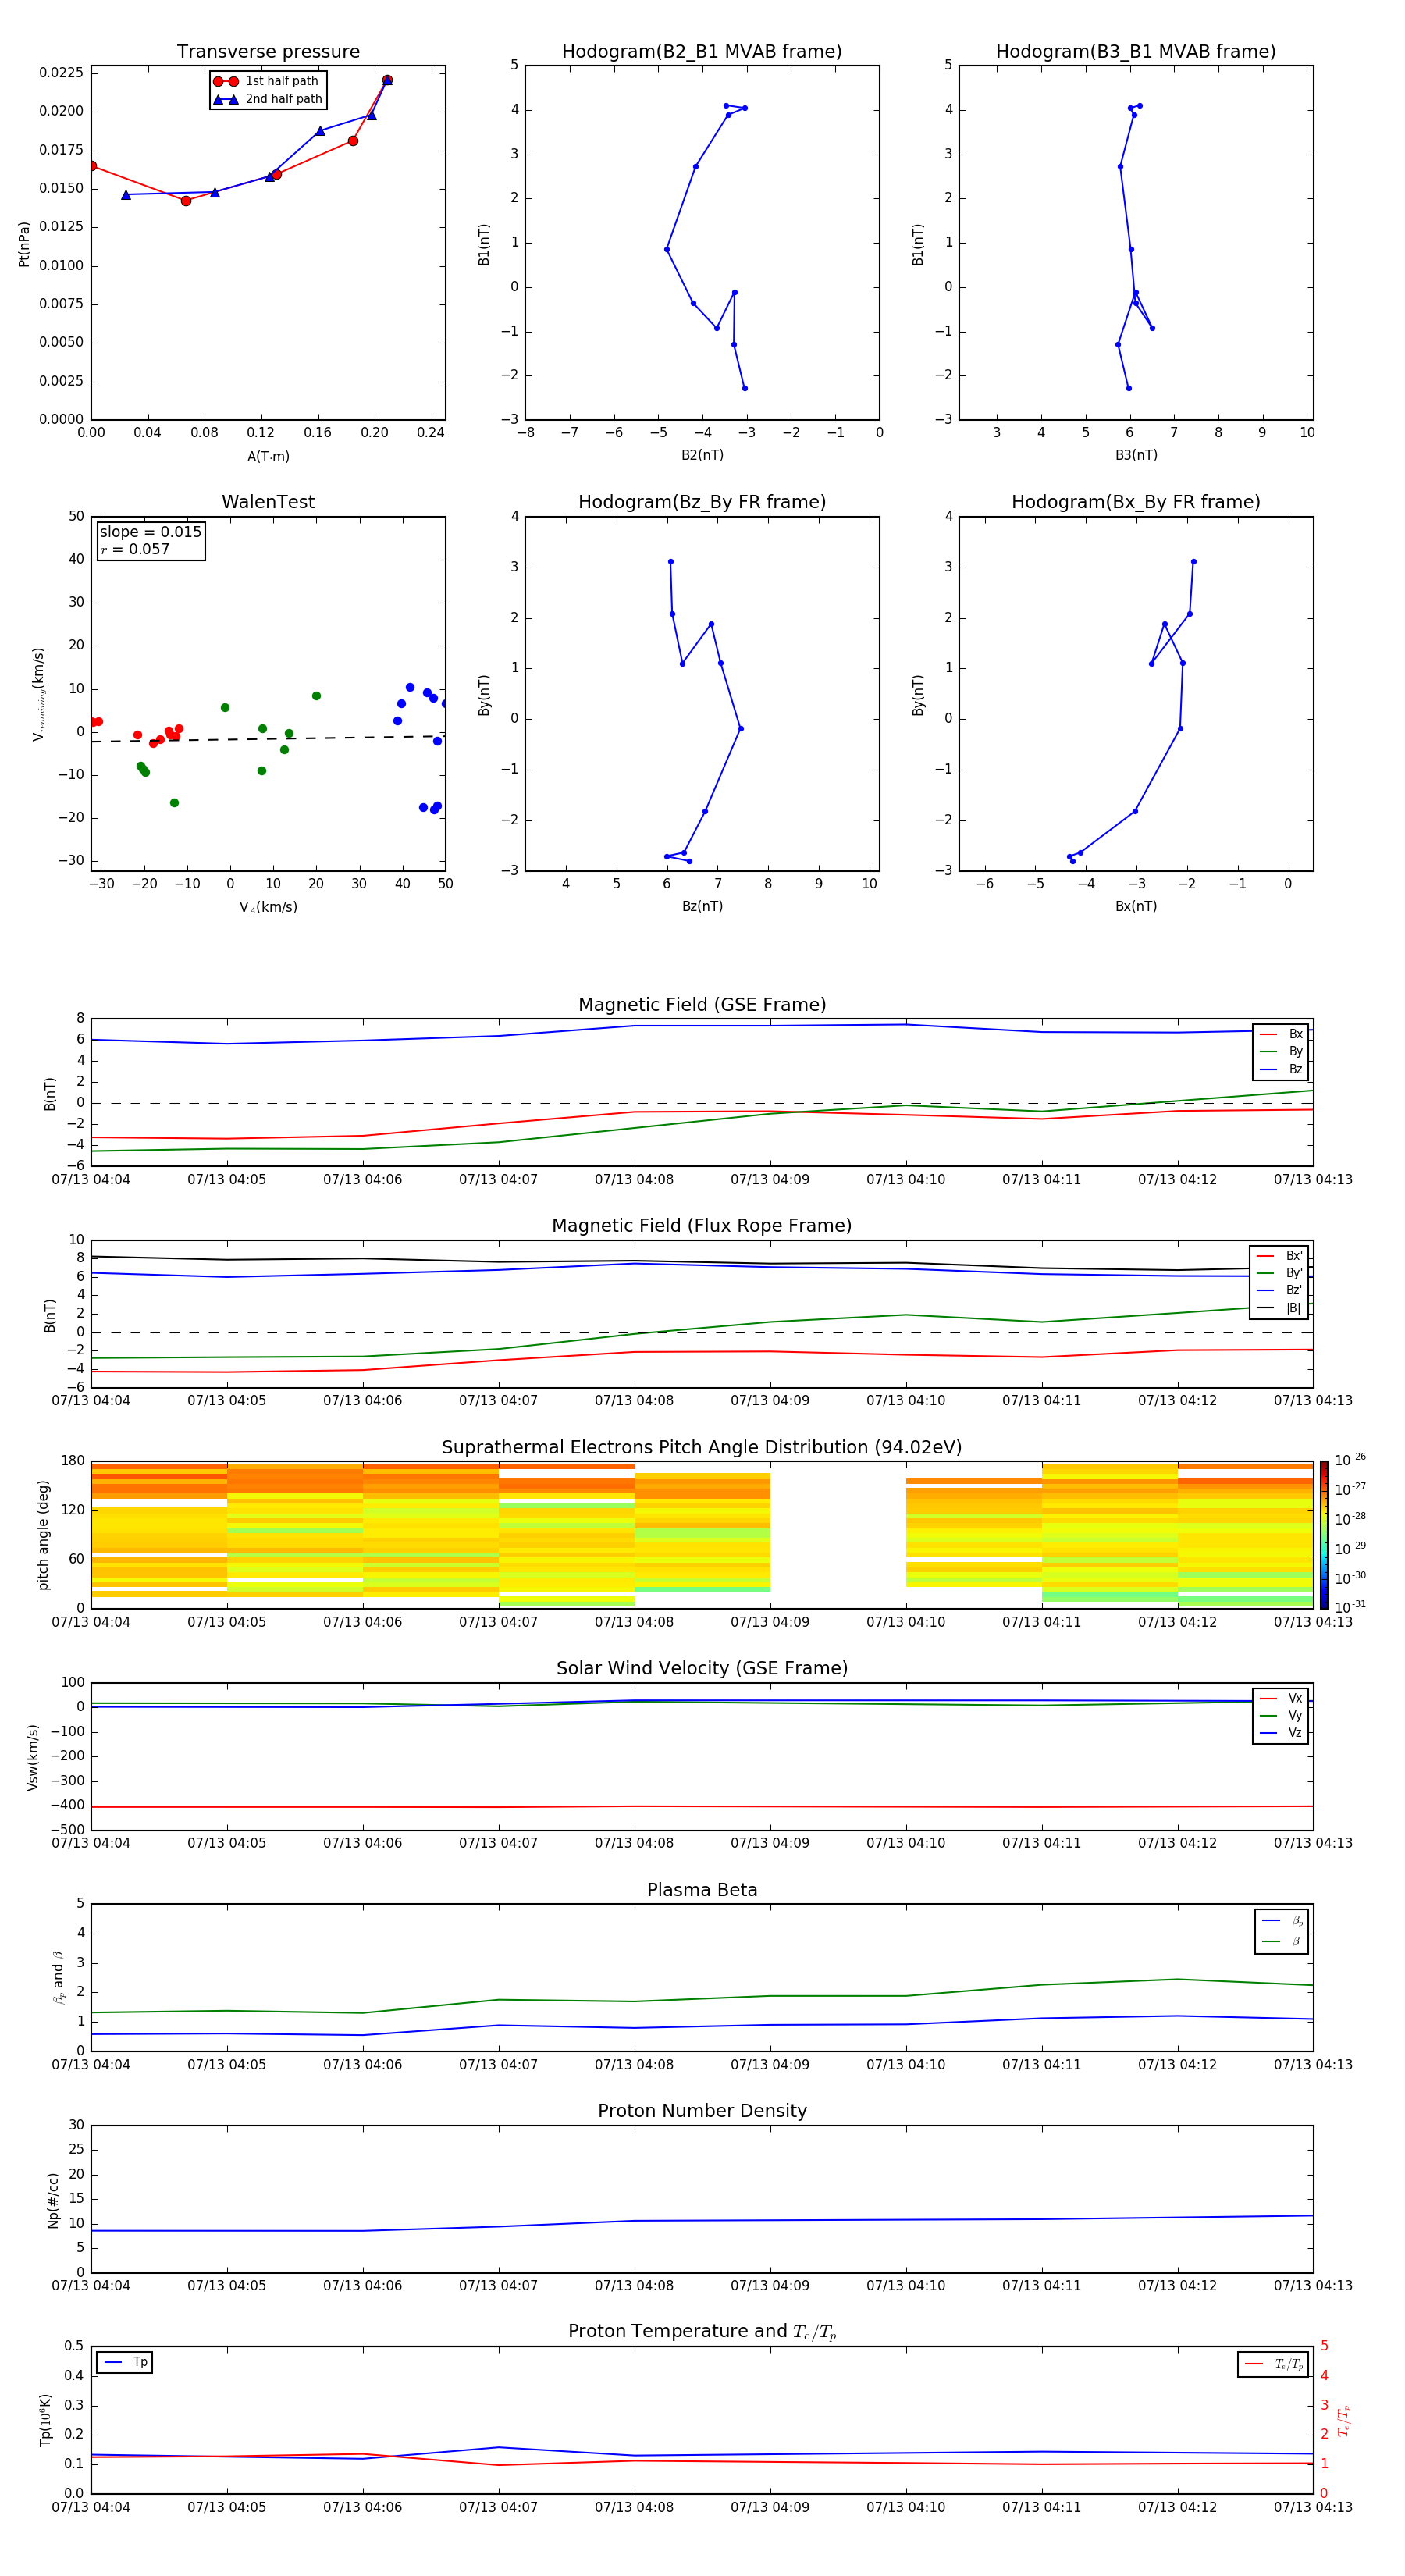Click the "Proton Number Density" title
1405x2576 pixels.
[702, 2111]
